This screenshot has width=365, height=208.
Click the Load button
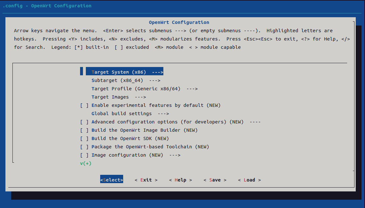coord(249,180)
